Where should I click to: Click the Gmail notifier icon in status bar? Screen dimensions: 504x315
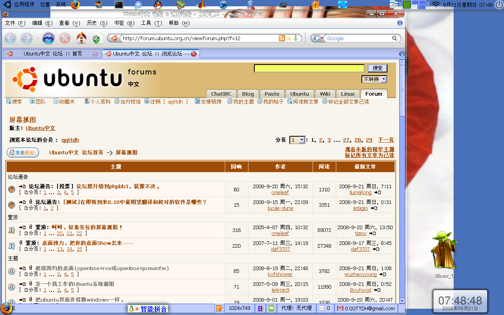340,308
